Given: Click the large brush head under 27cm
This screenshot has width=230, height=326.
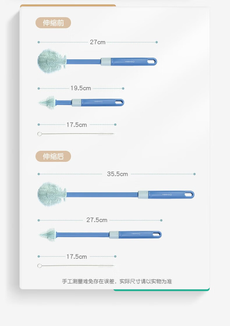Looking at the screenshot, I should (52, 61).
